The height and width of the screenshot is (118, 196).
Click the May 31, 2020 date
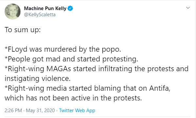(40, 111)
